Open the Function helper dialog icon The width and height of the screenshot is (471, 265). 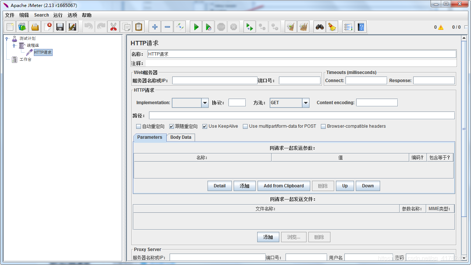pos(348,27)
